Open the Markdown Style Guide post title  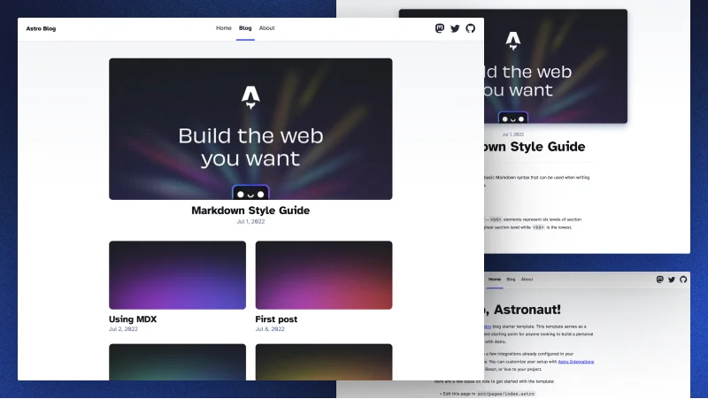point(250,211)
